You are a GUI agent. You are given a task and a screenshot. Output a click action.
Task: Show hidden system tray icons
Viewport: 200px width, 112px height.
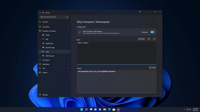[x=185, y=110]
